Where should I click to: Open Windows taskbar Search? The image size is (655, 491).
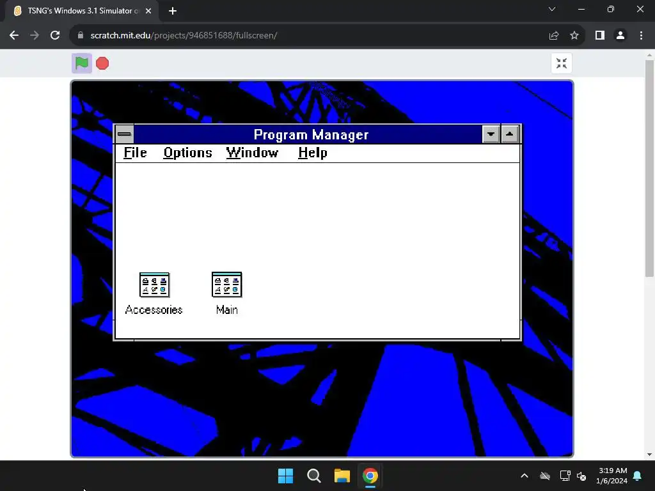click(313, 476)
